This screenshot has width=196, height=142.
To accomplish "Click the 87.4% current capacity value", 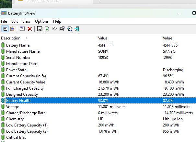I will (103, 76).
